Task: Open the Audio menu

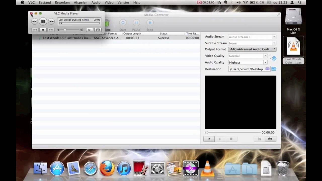Action: 96,3
